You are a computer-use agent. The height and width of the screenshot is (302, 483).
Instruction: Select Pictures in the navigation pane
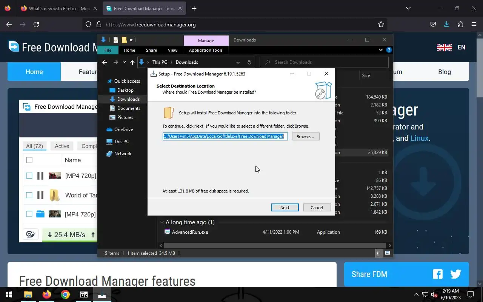click(125, 117)
